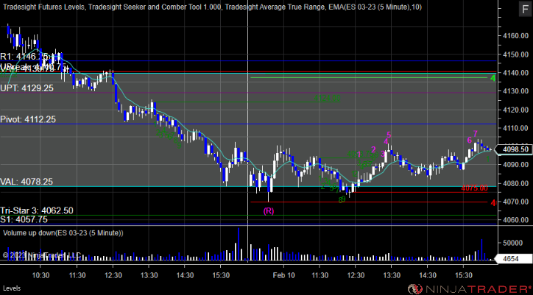Click the green 4 at the line's end
Screen dimensions: 533x295
pyautogui.click(x=493, y=79)
